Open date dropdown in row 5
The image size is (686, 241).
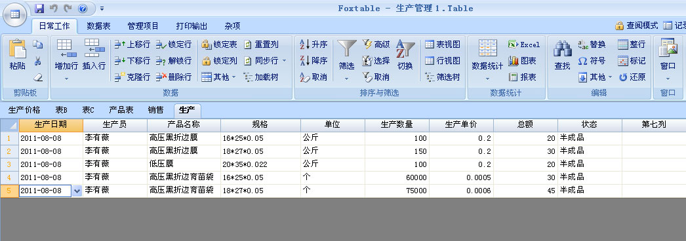pyautogui.click(x=77, y=191)
